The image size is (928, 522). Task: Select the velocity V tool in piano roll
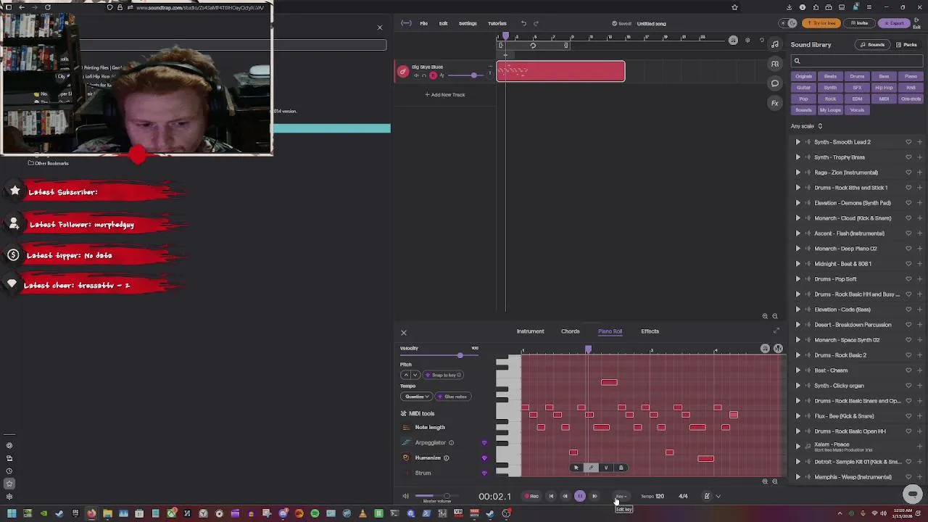click(606, 468)
